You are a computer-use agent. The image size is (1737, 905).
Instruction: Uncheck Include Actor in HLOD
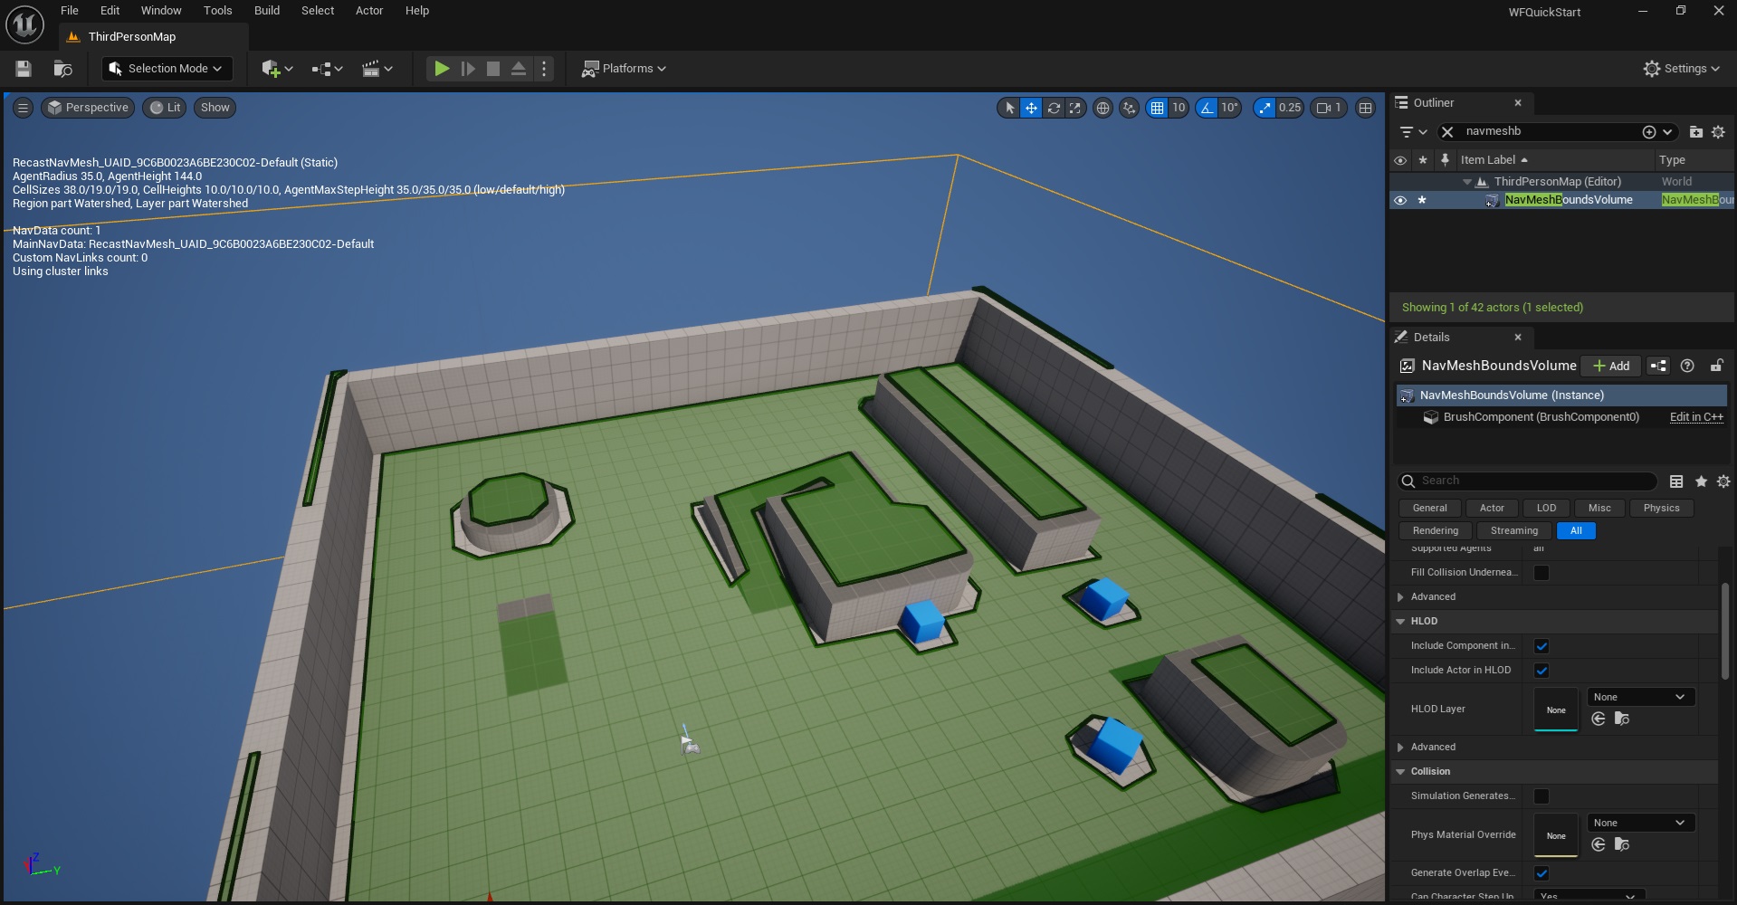(1541, 671)
